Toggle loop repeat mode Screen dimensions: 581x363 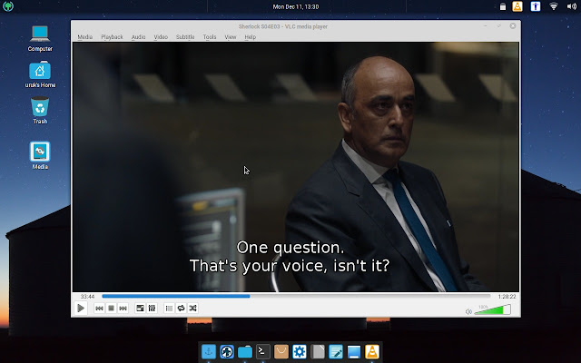click(181, 309)
